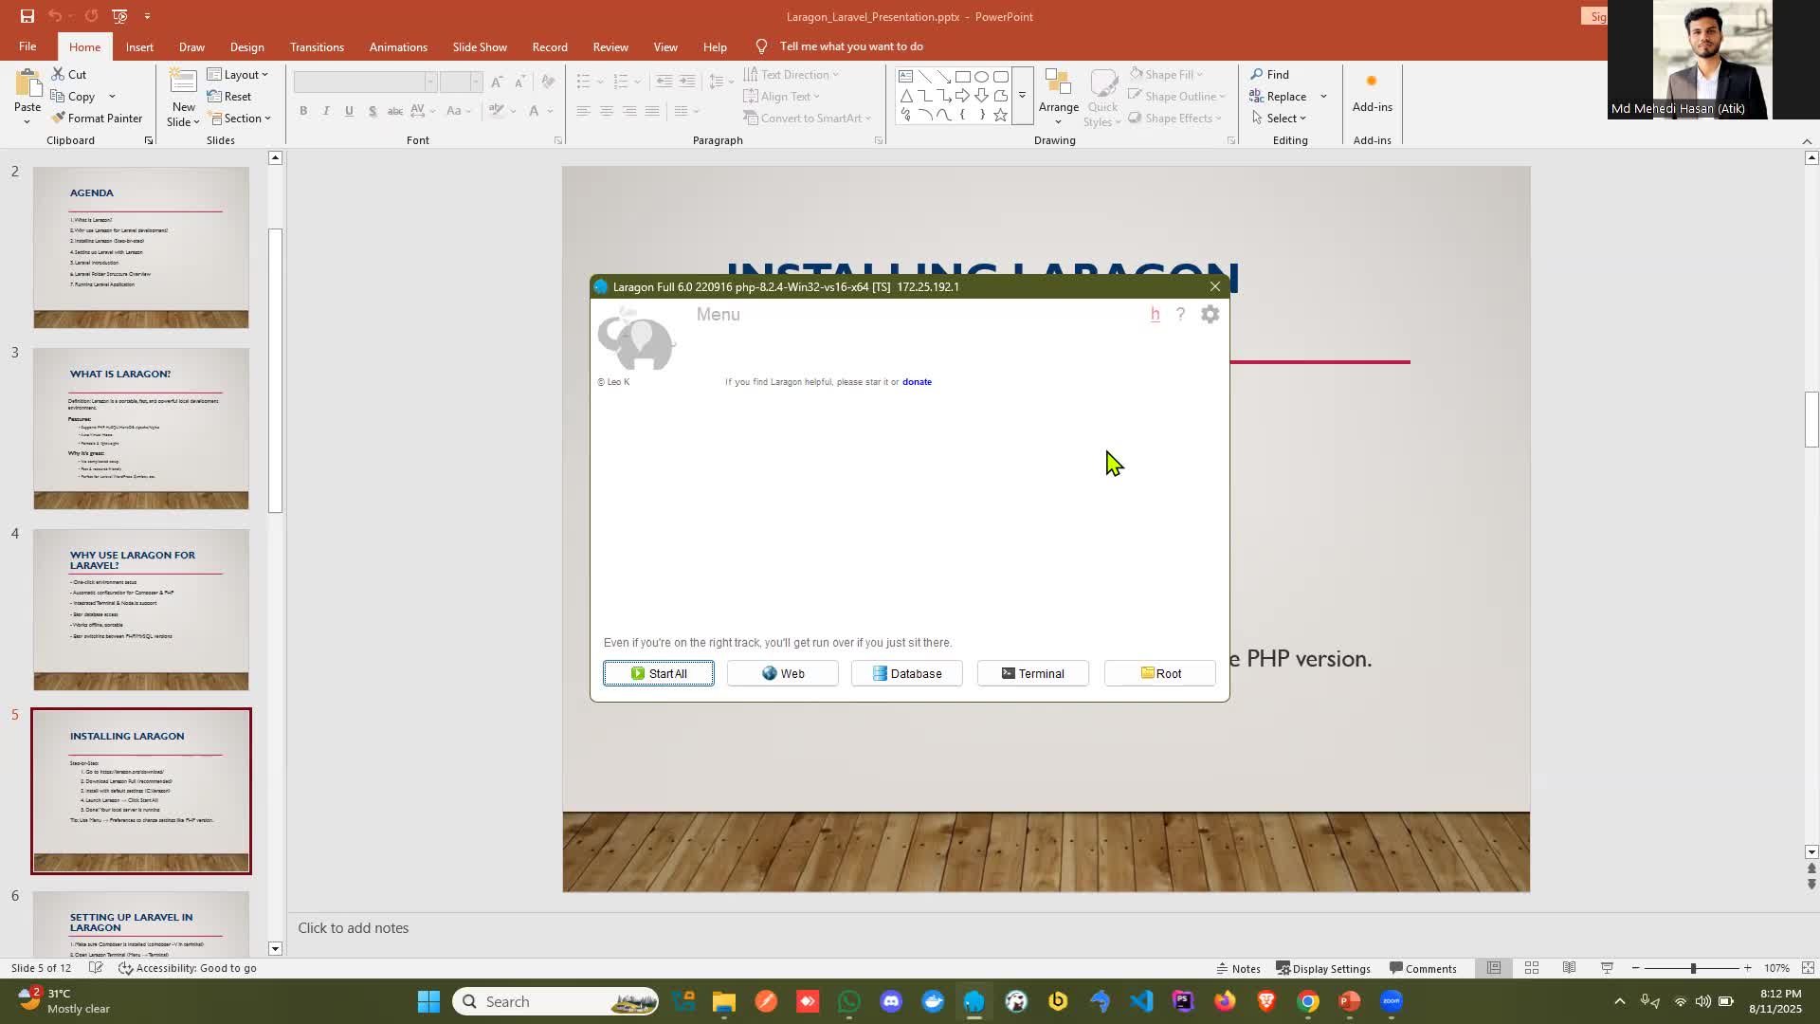
Task: Click the Root button in Laragon
Action: pos(1160,673)
